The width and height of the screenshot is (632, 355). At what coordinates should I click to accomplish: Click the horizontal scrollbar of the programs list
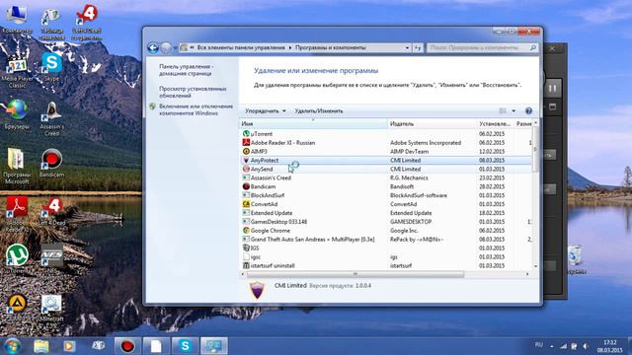355,274
